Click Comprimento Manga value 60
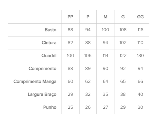The width and height of the screenshot is (162, 123). (x=70, y=82)
